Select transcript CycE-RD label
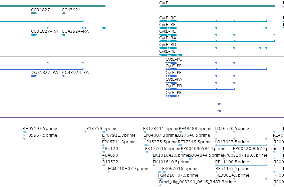 pyautogui.click(x=168, y=44)
